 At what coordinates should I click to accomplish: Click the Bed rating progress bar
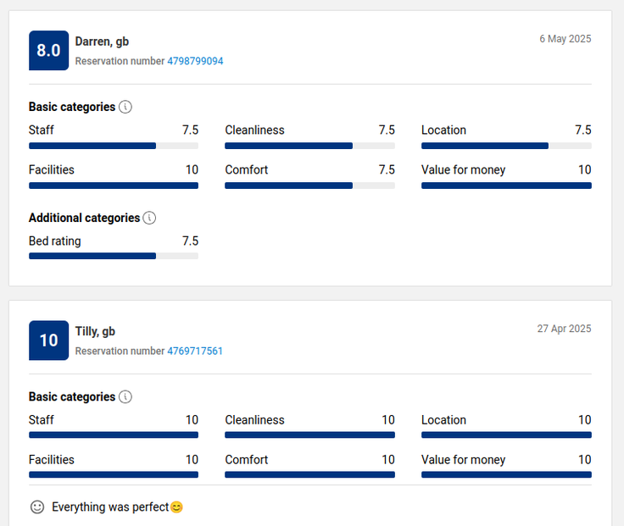[x=114, y=256]
